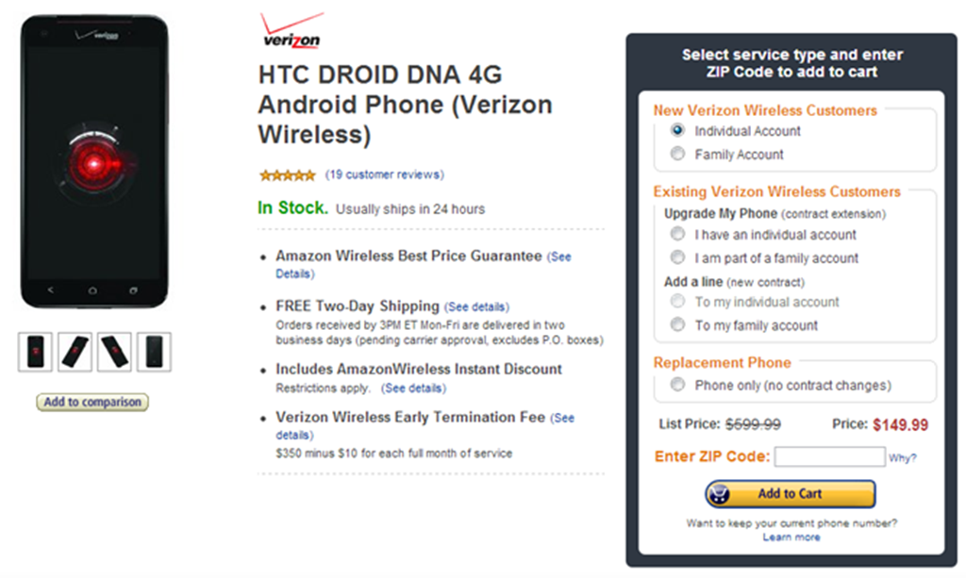This screenshot has height=578, width=966.
Task: Open FREE Two-Day Shipping 'See details' link
Action: coord(476,306)
